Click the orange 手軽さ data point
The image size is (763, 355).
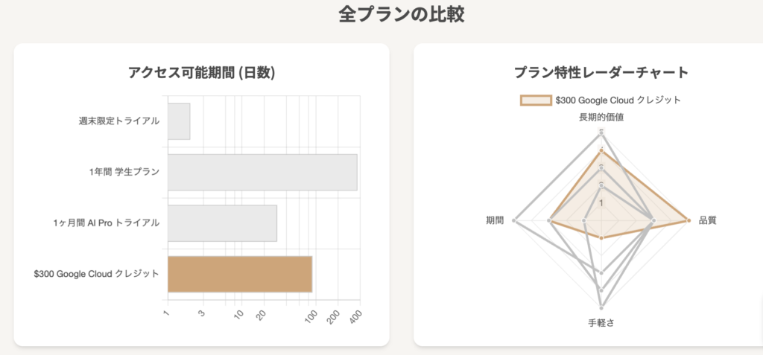pyautogui.click(x=602, y=238)
